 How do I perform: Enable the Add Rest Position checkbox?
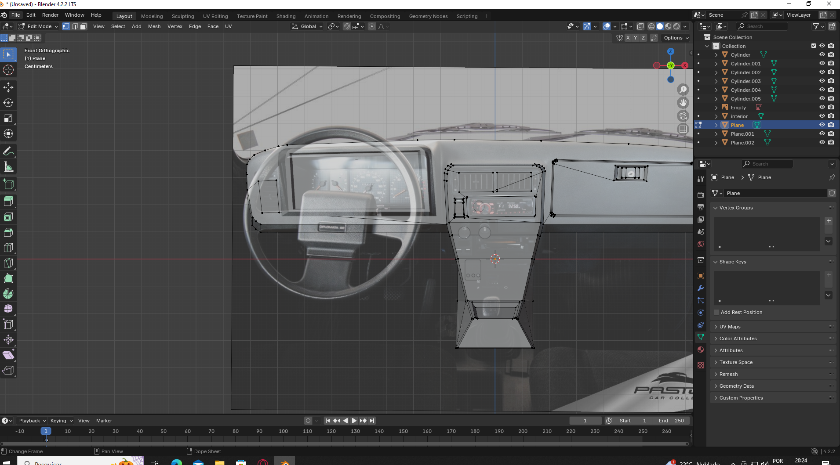(716, 312)
